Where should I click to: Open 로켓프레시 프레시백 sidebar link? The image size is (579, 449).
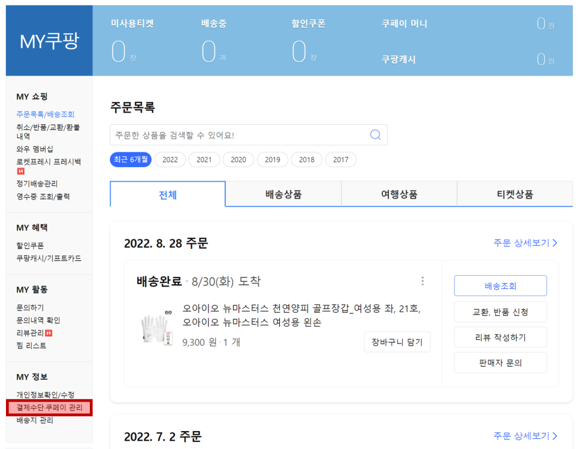pyautogui.click(x=49, y=162)
